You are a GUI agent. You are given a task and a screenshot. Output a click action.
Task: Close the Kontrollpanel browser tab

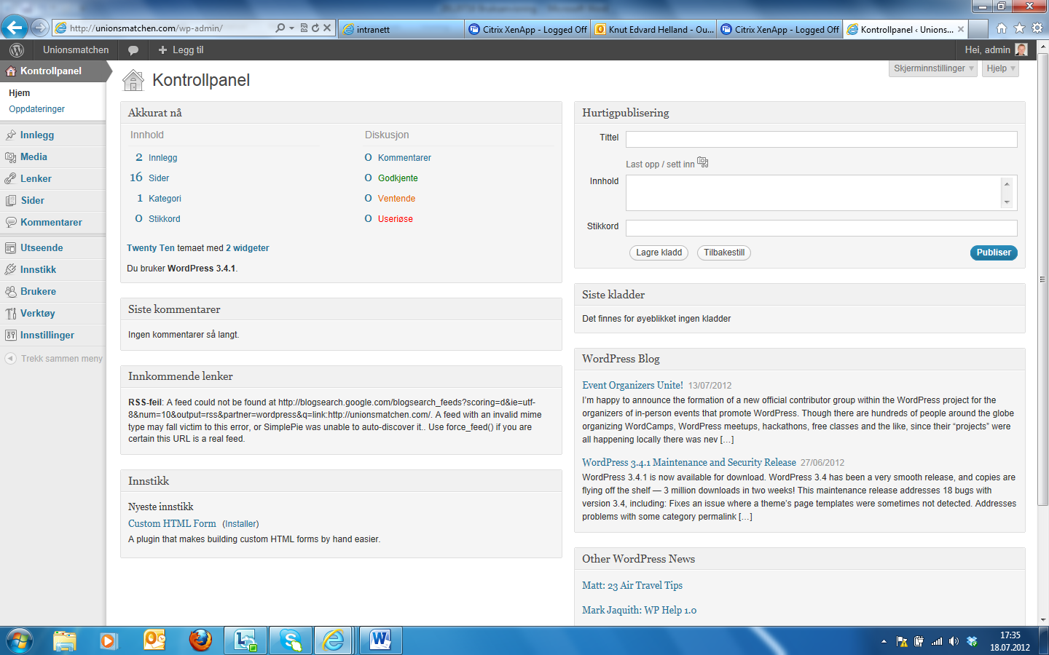click(x=961, y=29)
